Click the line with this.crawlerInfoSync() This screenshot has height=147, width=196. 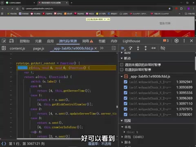click(x=60, y=127)
